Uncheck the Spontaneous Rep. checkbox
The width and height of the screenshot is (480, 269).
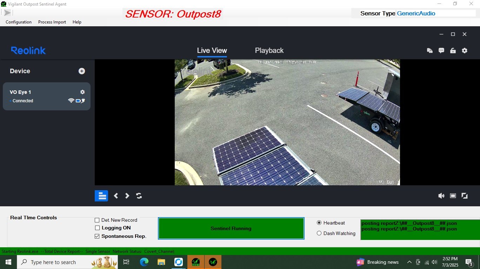(97, 236)
